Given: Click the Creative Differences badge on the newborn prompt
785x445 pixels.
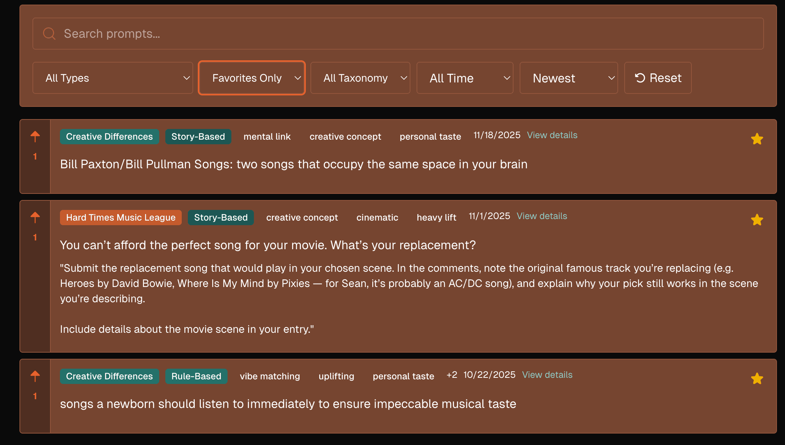Looking at the screenshot, I should tap(110, 376).
